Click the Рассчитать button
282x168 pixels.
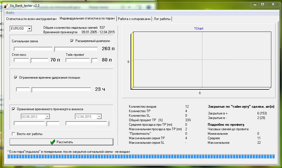coord(62,142)
